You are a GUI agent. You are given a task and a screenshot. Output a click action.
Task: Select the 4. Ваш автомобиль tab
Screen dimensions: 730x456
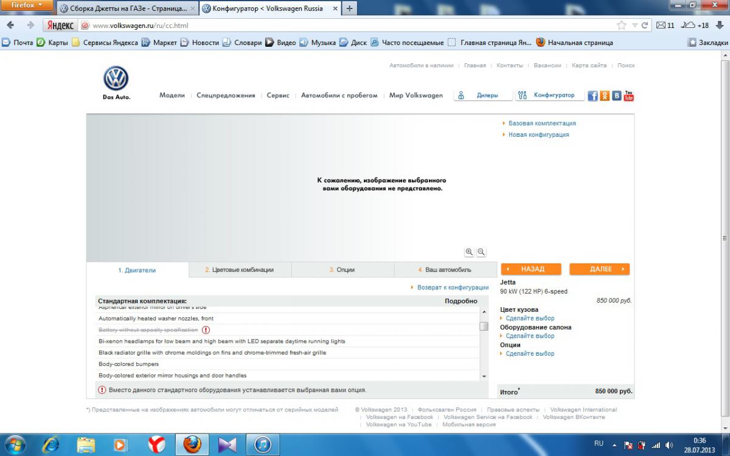click(x=445, y=270)
